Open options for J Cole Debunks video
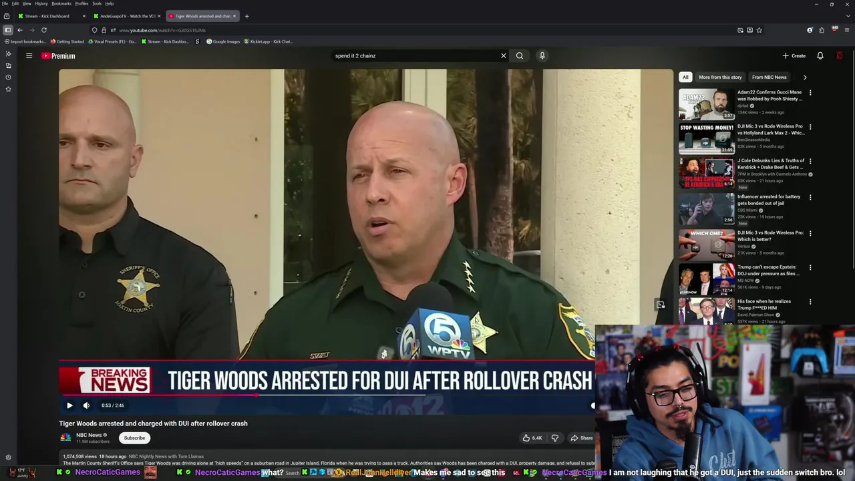The width and height of the screenshot is (855, 481). coord(810,162)
